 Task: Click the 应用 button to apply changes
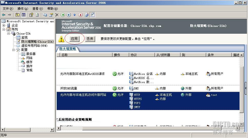click(74, 39)
